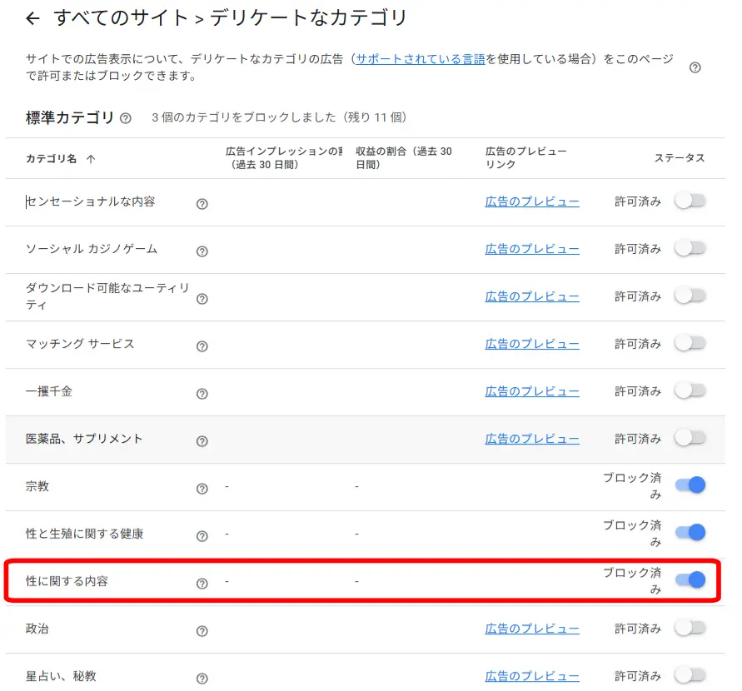Open help icon for マッチング サービス

202,346
